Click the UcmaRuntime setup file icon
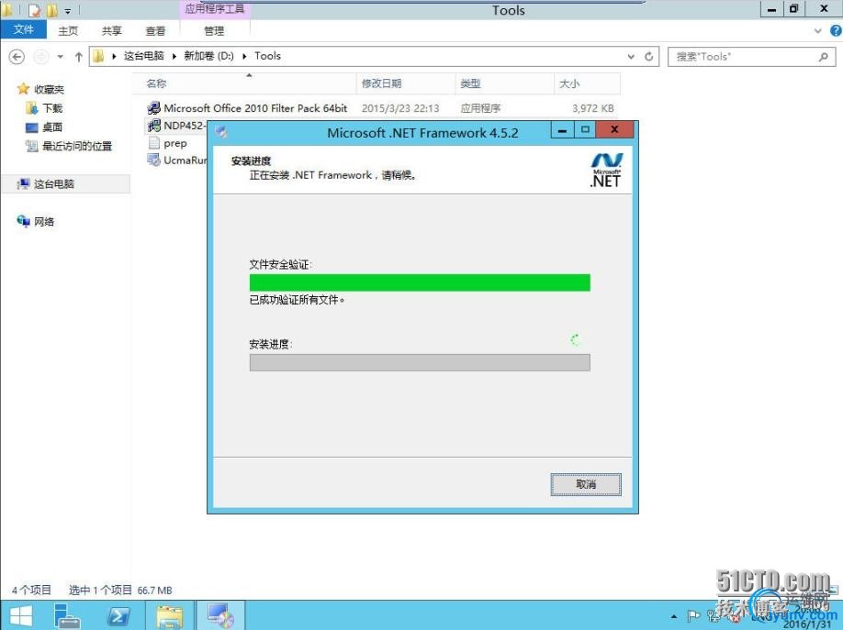Image resolution: width=843 pixels, height=630 pixels. click(x=153, y=160)
